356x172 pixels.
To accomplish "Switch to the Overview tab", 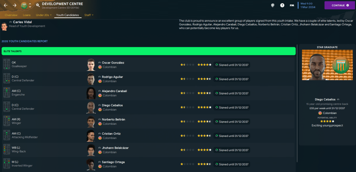I will (11, 15).
